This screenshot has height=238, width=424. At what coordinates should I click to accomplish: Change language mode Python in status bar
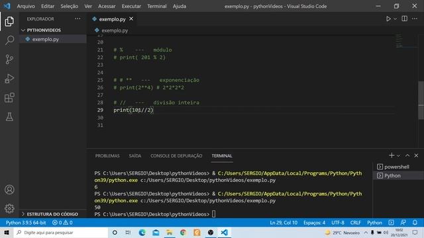tap(374, 223)
